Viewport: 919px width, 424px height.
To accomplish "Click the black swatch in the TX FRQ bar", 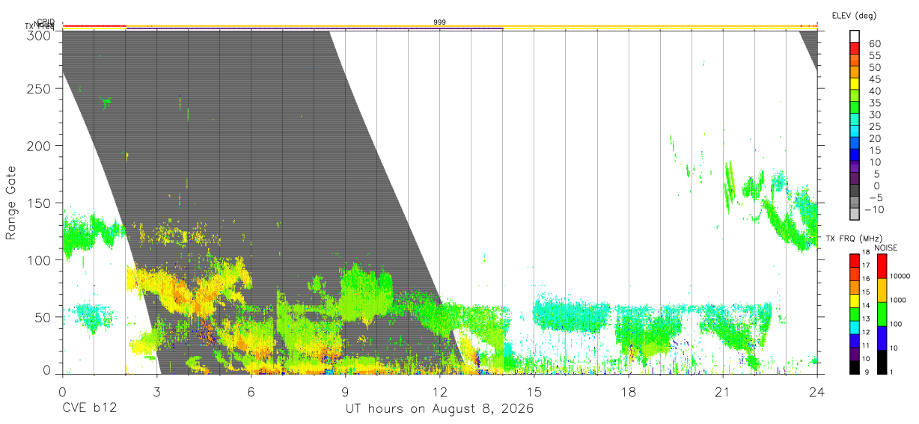I will pos(855,367).
